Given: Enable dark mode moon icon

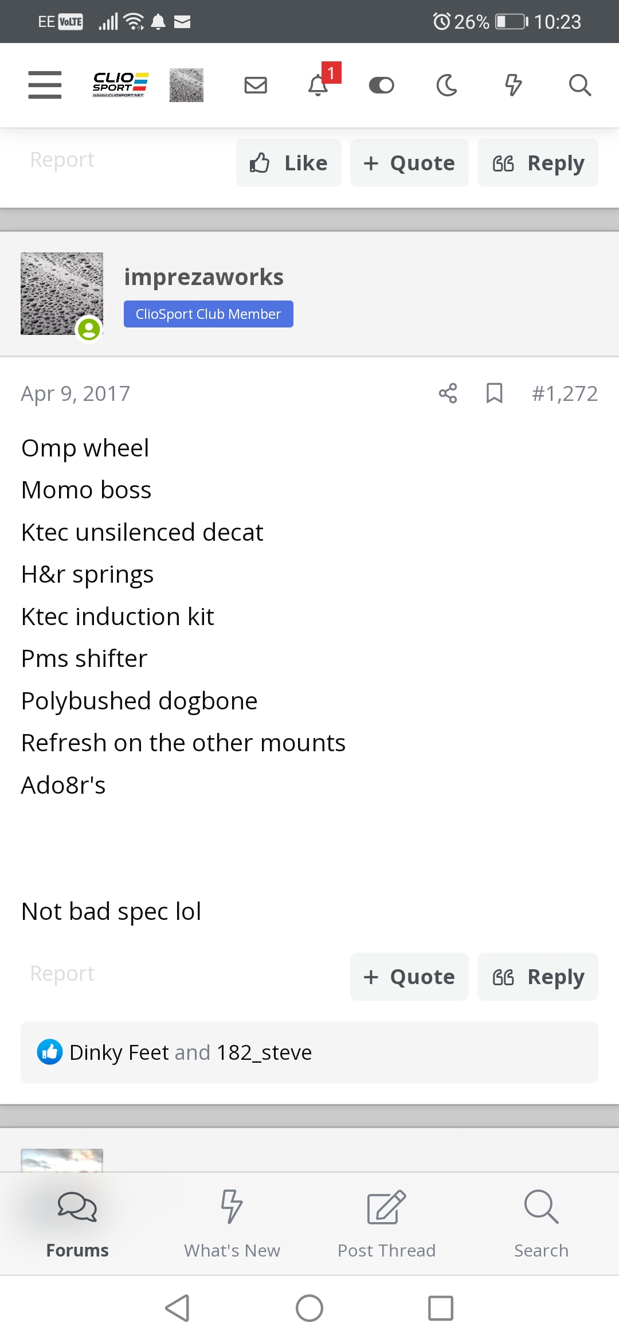Looking at the screenshot, I should 447,85.
